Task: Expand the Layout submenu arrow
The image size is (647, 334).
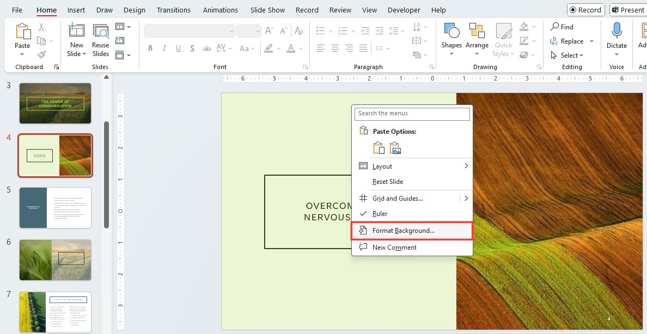Action: click(x=466, y=166)
